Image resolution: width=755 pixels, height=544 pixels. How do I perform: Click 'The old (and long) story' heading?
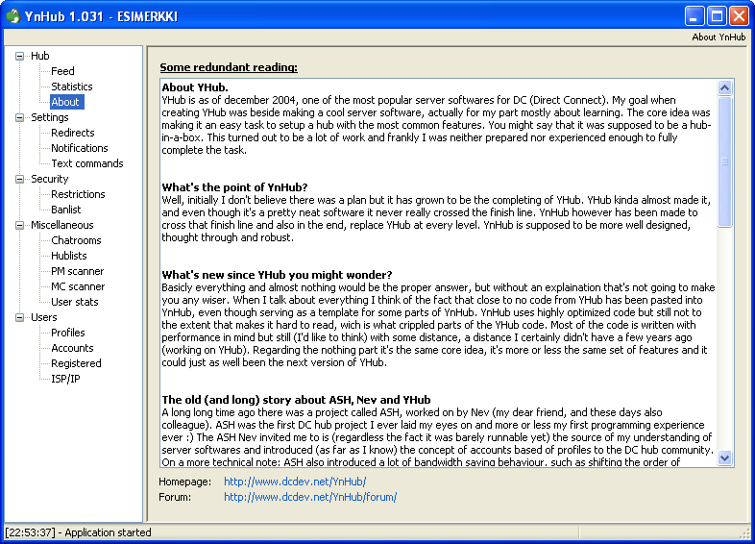[296, 400]
